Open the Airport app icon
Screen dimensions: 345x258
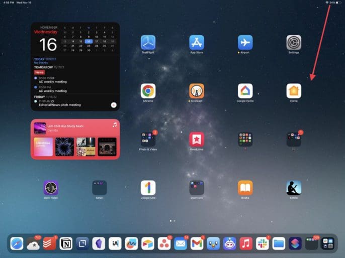pyautogui.click(x=245, y=42)
